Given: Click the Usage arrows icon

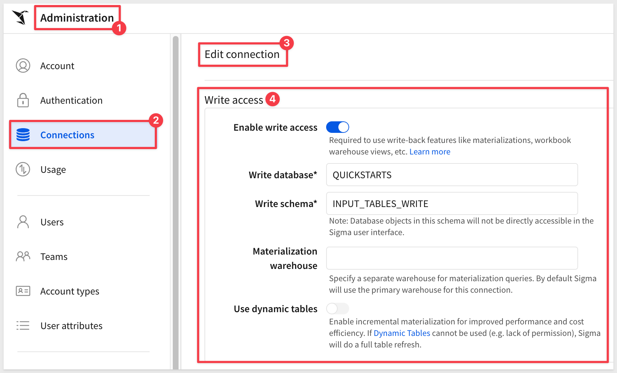Looking at the screenshot, I should 23,169.
